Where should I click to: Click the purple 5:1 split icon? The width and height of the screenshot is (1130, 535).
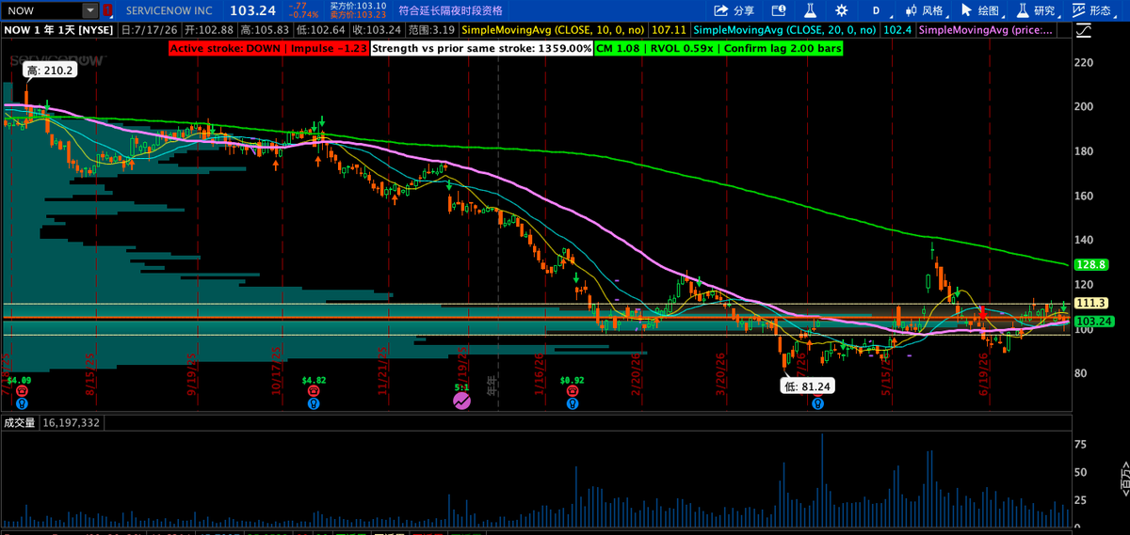coord(461,401)
